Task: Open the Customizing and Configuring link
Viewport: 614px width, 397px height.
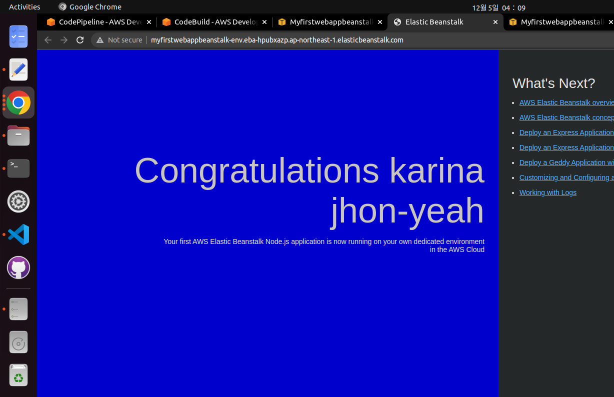Action: 566,177
